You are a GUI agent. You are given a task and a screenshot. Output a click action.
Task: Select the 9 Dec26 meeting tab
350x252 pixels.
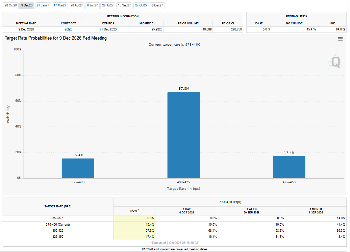tap(27, 5)
